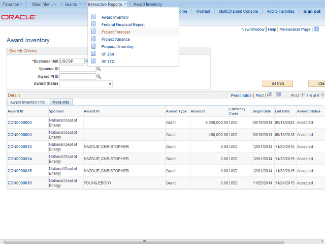Click the download grid icon in Details bar

278,95
